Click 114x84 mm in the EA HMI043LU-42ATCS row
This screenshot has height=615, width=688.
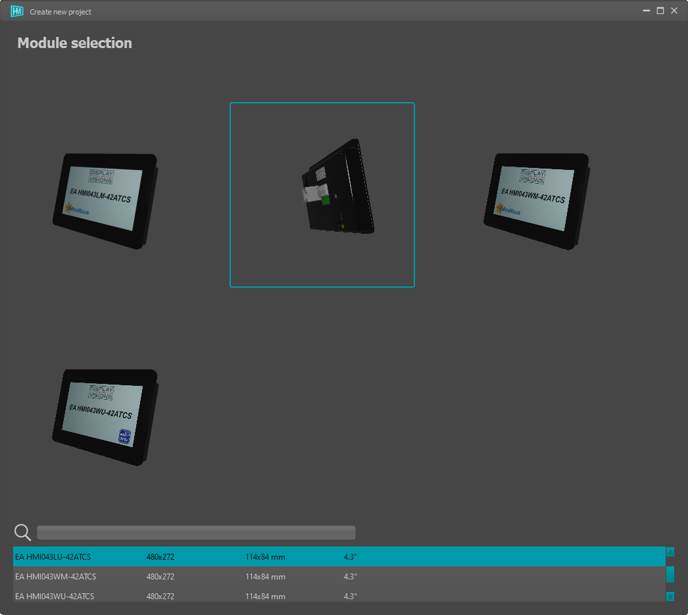point(265,556)
